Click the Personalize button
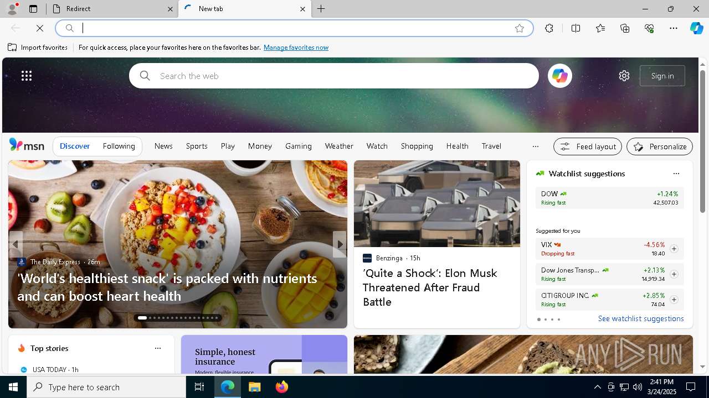 (x=660, y=146)
